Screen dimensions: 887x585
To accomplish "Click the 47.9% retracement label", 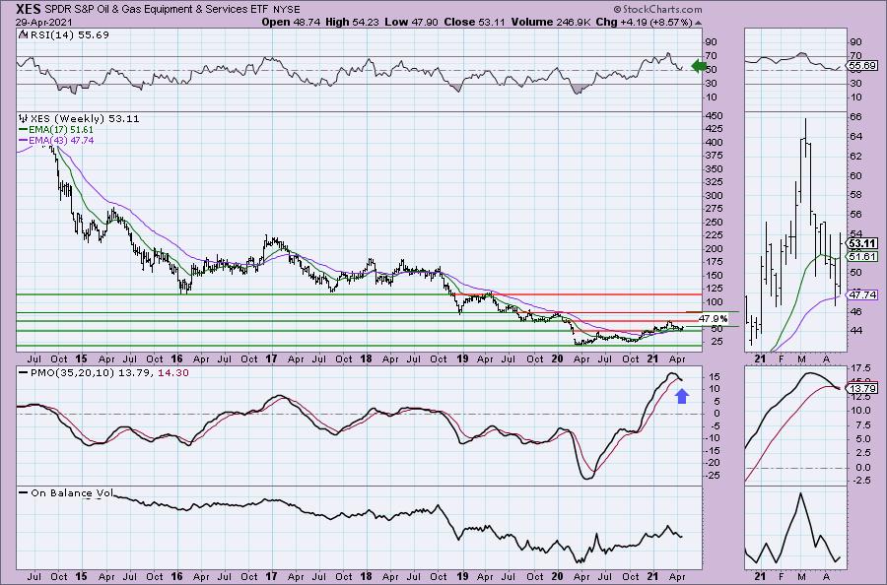I will [713, 319].
